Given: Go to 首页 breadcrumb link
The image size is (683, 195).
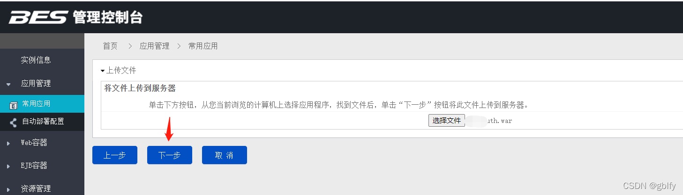Looking at the screenshot, I should tap(110, 46).
